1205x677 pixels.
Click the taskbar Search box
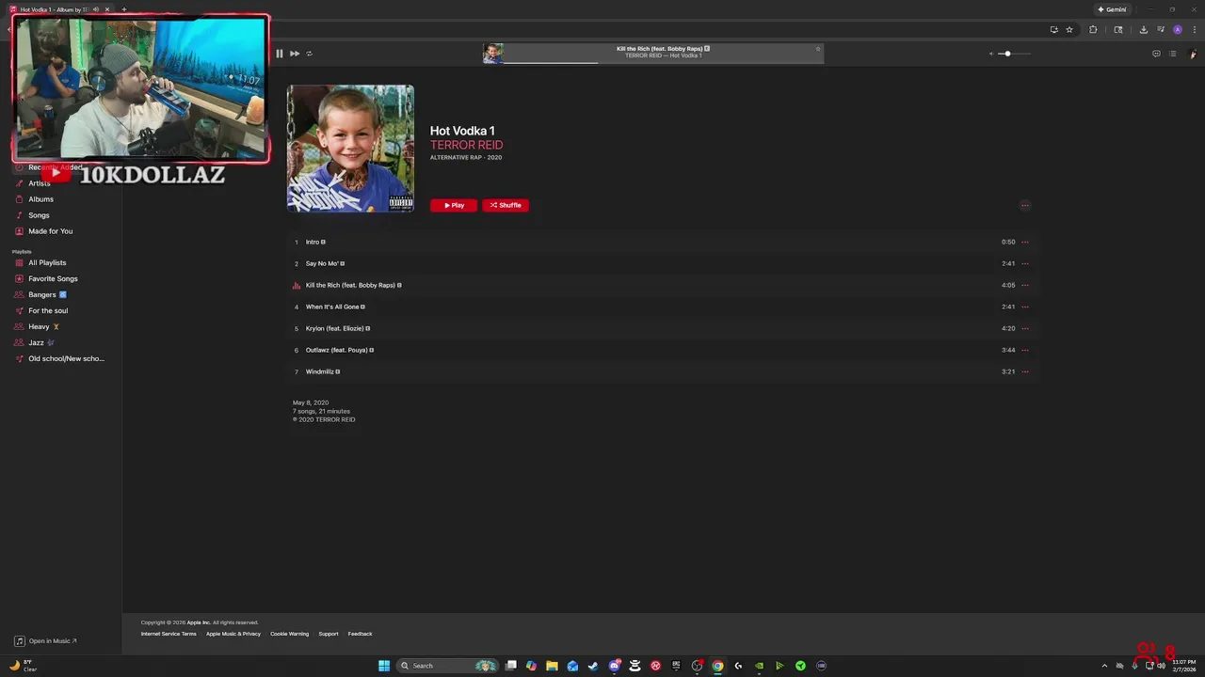[x=447, y=666]
